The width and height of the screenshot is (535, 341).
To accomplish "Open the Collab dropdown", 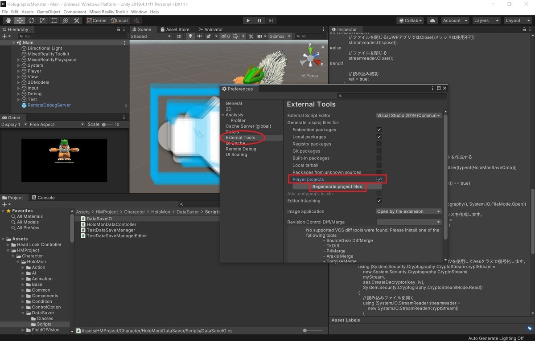I will [x=410, y=20].
